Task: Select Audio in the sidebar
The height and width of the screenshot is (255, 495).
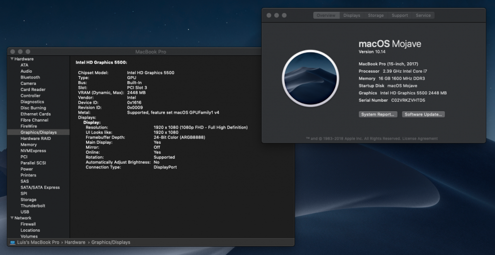Action: click(26, 71)
